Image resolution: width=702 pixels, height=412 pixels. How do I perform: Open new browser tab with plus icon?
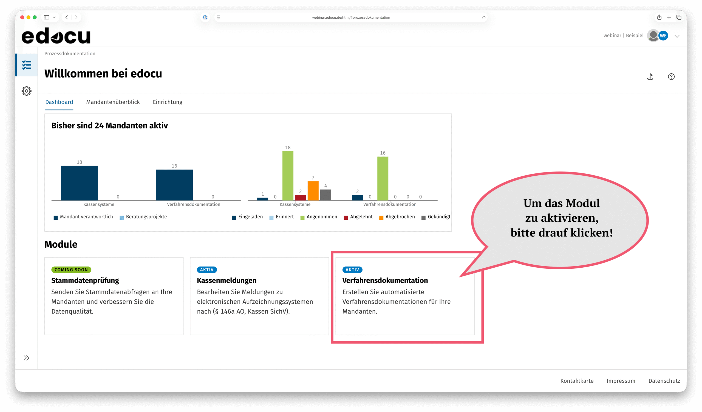pos(669,17)
